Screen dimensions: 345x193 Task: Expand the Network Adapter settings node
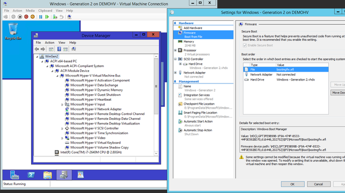(x=175, y=73)
